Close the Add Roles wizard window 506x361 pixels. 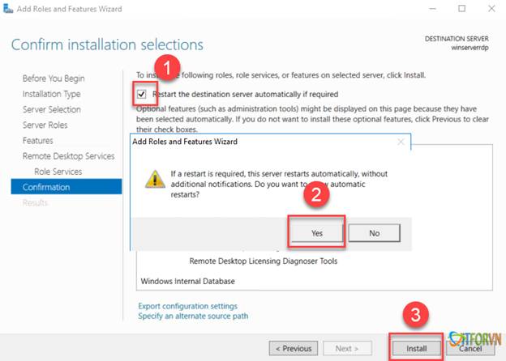[x=492, y=9]
